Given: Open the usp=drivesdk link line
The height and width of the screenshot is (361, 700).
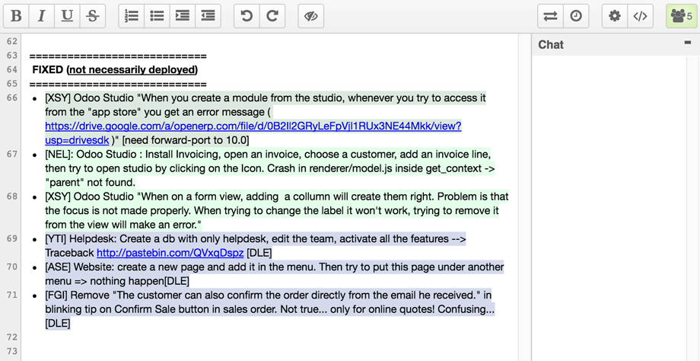Looking at the screenshot, I should (77, 140).
